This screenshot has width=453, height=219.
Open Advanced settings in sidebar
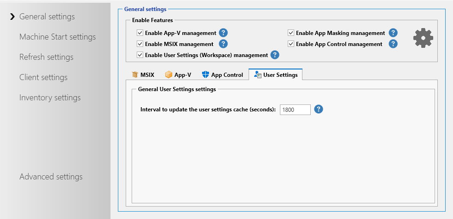(51, 177)
